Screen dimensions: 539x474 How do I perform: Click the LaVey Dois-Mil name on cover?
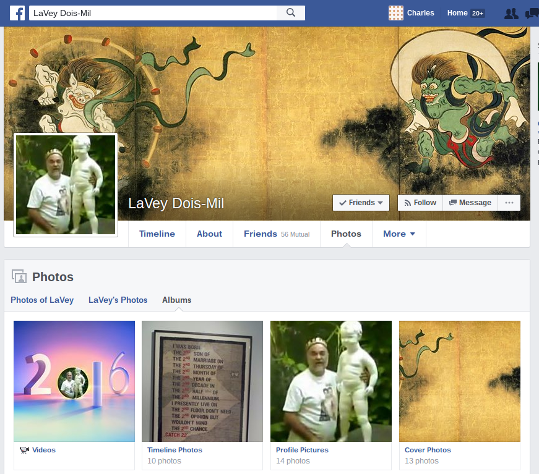pyautogui.click(x=176, y=203)
